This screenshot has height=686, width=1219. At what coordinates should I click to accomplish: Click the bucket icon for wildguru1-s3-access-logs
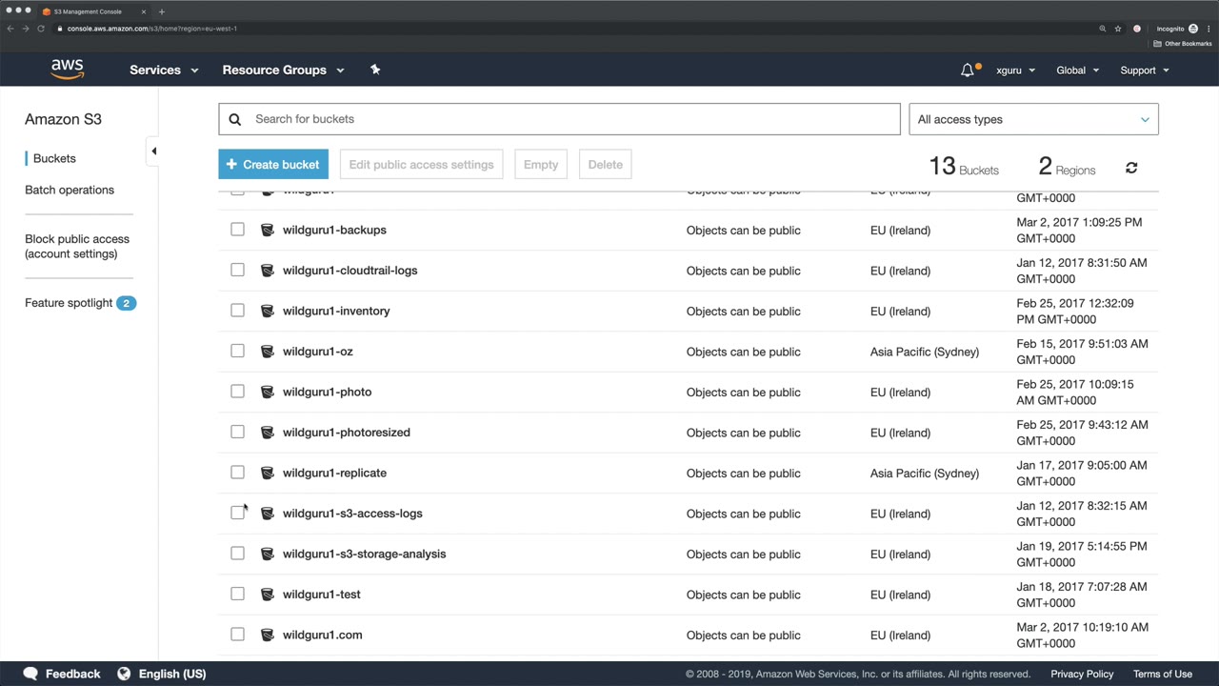268,514
